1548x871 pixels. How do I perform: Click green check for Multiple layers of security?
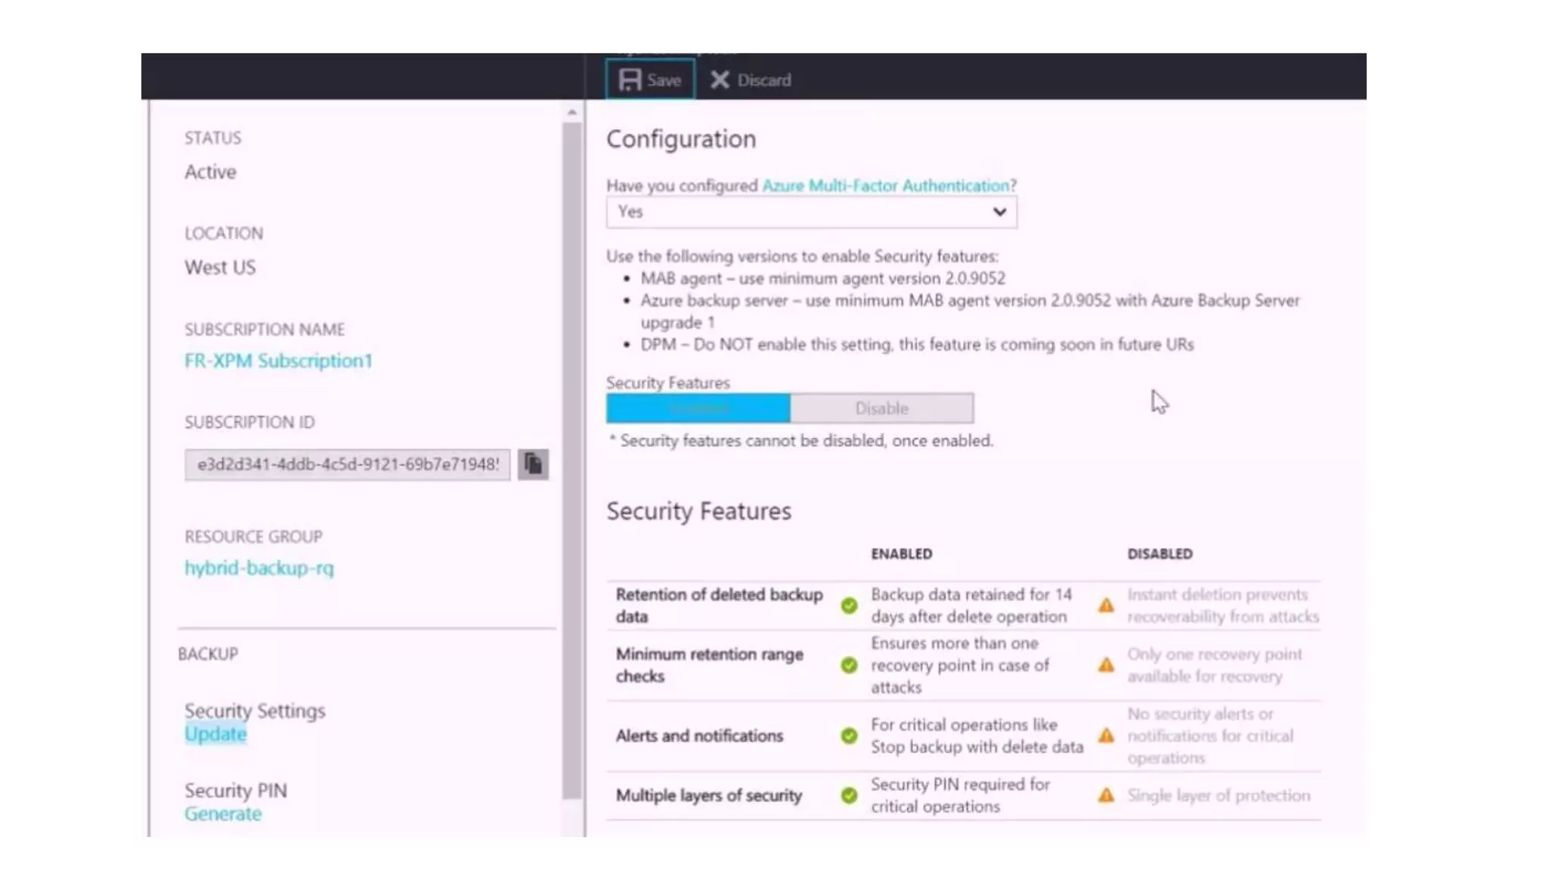(849, 795)
